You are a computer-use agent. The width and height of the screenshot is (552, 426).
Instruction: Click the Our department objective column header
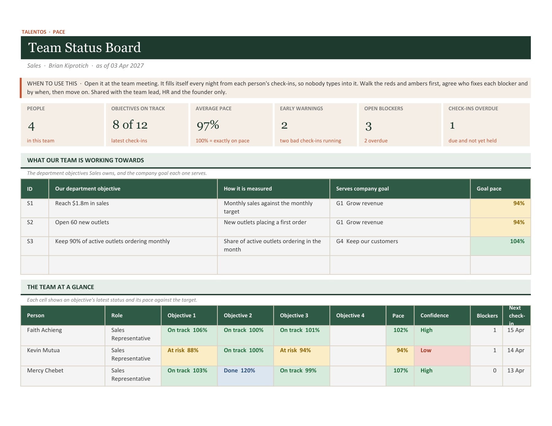133,189
